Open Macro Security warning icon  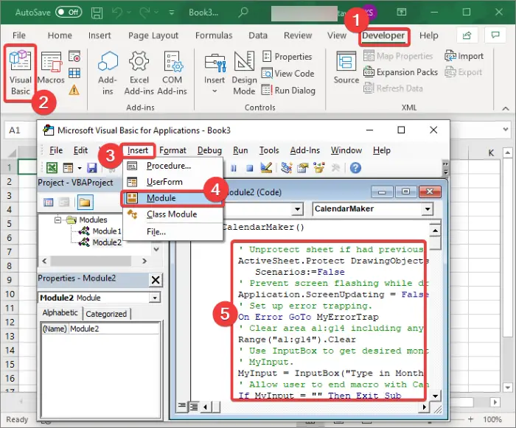click(x=74, y=89)
